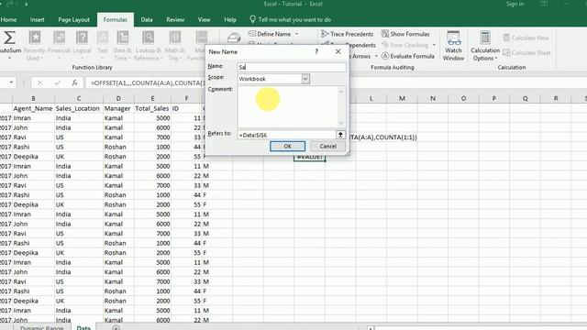Click Cancel in New Name dialog
587x330 pixels.
tap(328, 147)
